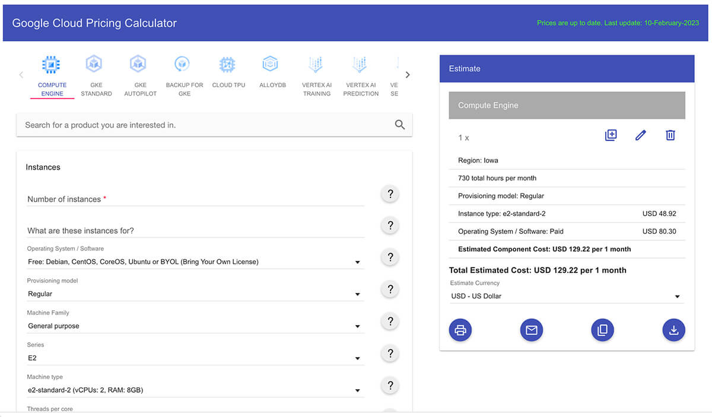This screenshot has width=712, height=417.
Task: Expand the Machine type dropdown
Action: pyautogui.click(x=196, y=390)
